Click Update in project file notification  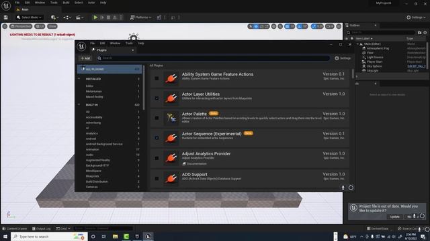coord(394,217)
